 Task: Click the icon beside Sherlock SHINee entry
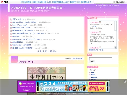point(11,22)
